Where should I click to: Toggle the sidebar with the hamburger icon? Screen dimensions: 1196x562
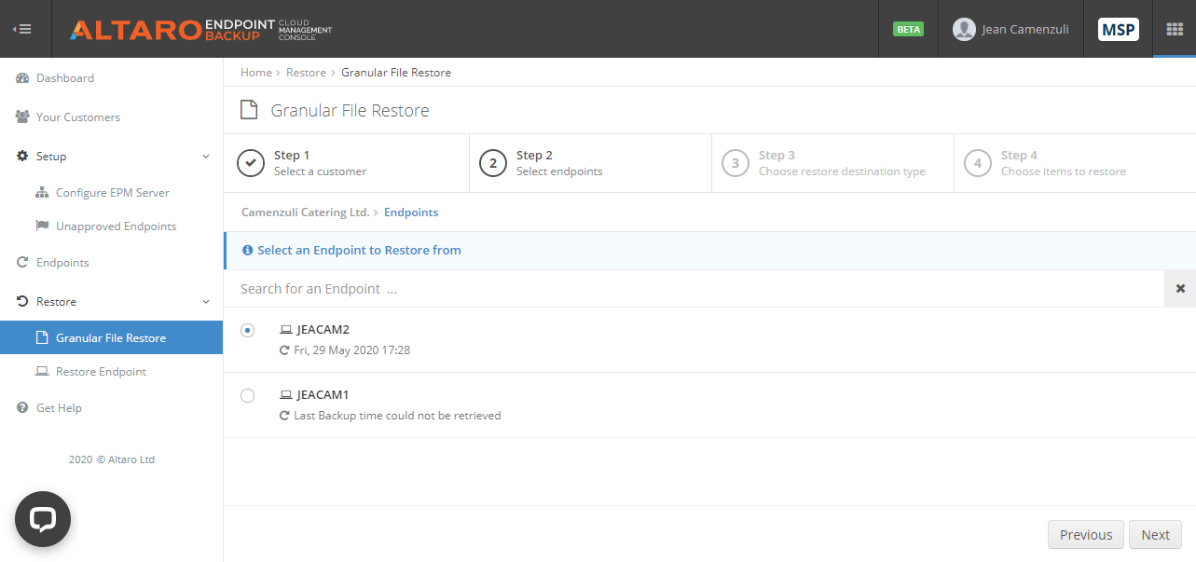pyautogui.click(x=22, y=28)
